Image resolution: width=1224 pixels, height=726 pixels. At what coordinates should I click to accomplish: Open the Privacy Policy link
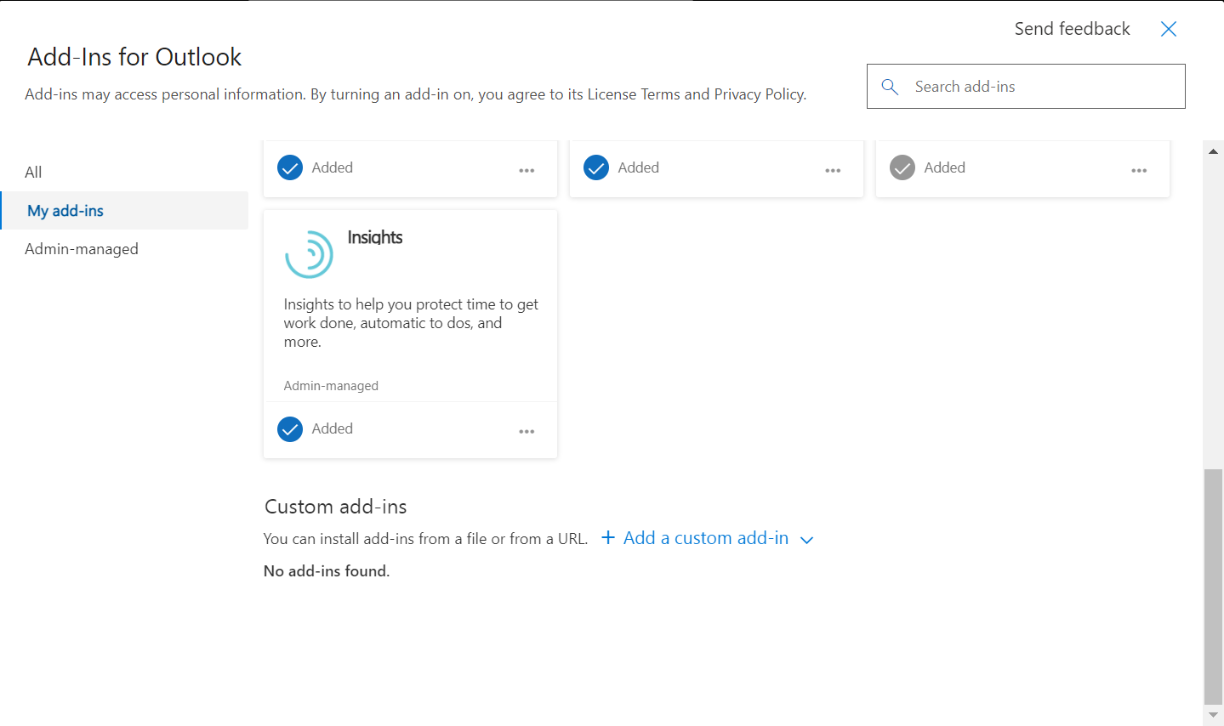click(757, 94)
